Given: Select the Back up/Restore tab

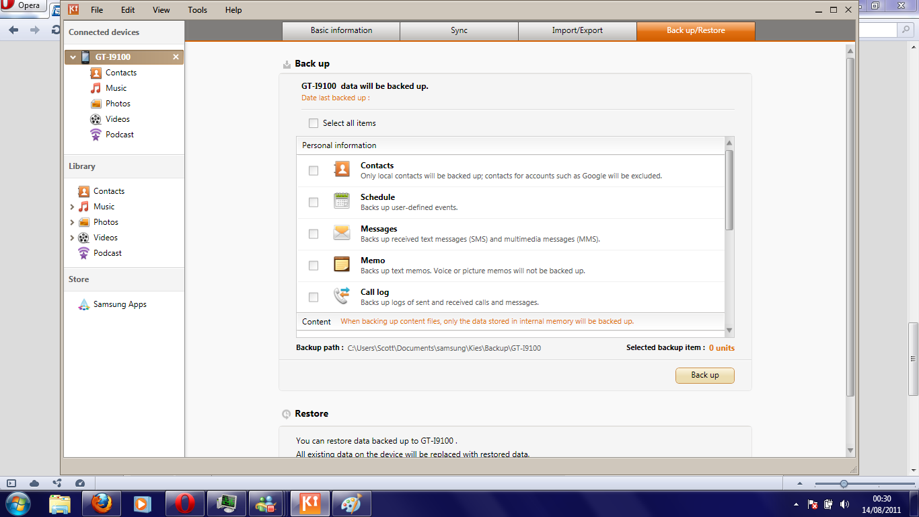Looking at the screenshot, I should click(696, 31).
